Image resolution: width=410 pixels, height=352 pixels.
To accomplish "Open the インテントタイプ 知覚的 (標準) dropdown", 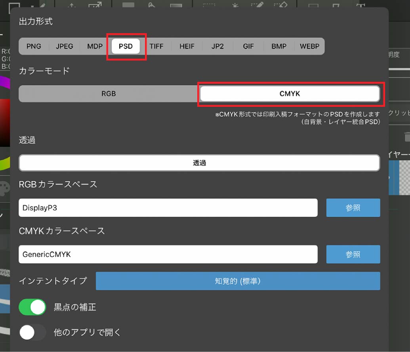I will tap(238, 281).
